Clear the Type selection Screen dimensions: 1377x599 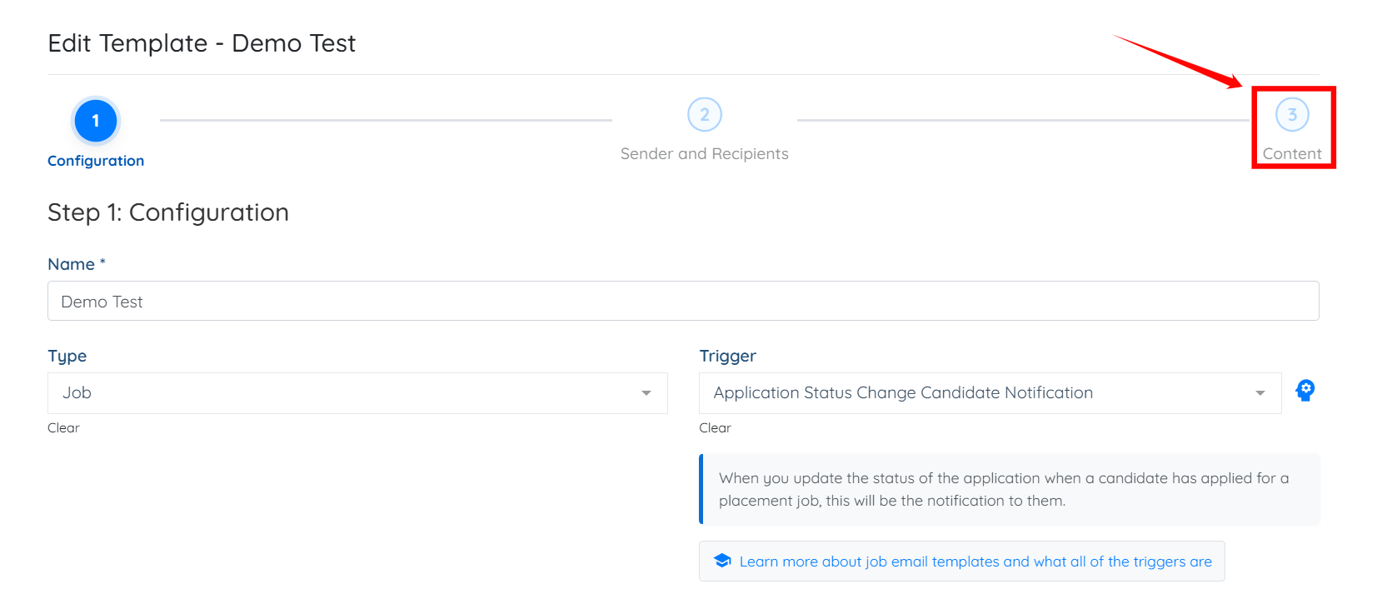pos(63,428)
